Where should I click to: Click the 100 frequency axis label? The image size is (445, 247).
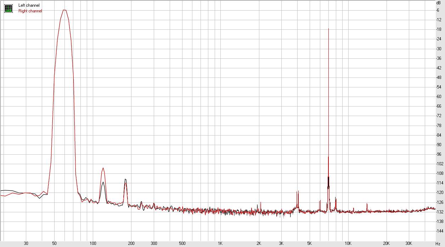93,243
